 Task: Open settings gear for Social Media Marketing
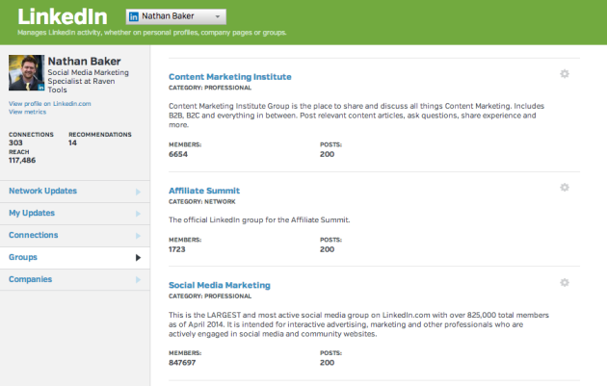[x=565, y=282]
